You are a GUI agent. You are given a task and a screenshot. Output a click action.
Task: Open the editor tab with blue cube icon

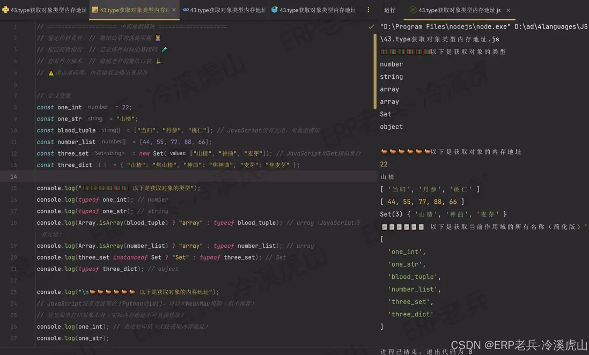[x=313, y=10]
